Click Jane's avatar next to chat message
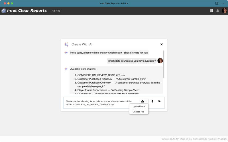The image size is (228, 142). pyautogui.click(x=160, y=61)
